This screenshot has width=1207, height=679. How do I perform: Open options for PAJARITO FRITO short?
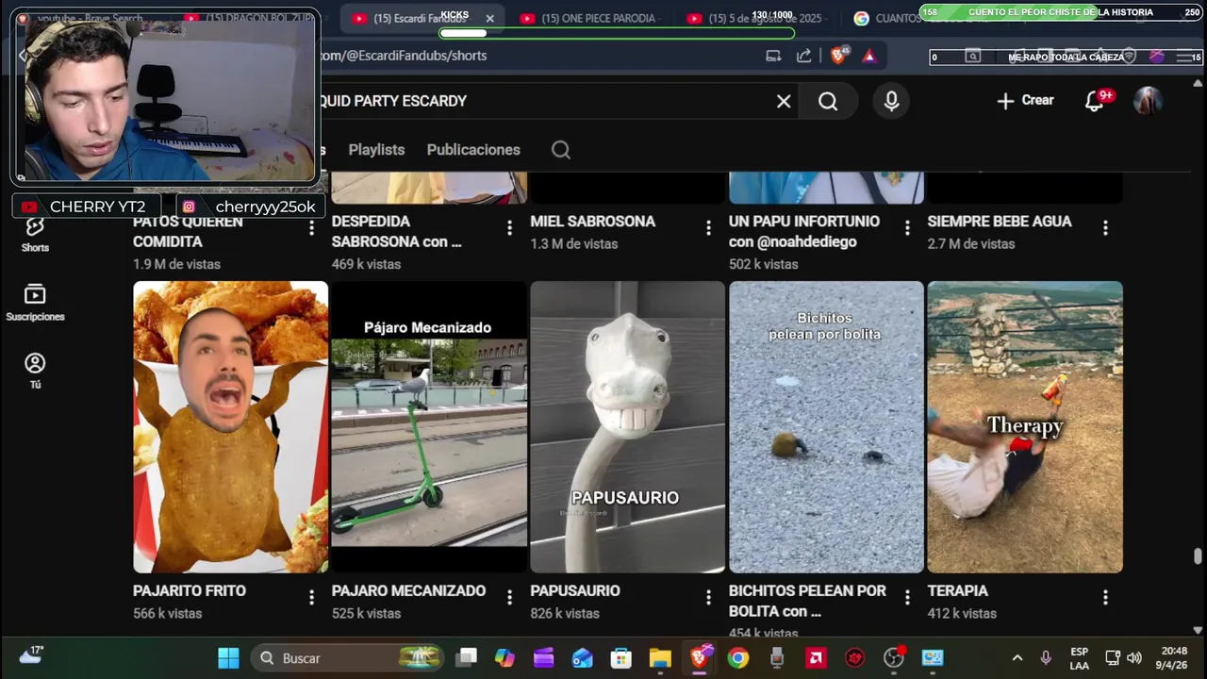click(x=311, y=597)
